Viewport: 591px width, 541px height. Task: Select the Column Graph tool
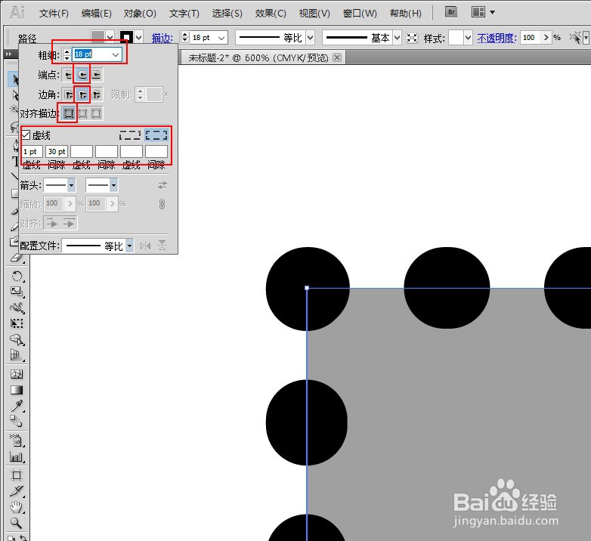(17, 456)
